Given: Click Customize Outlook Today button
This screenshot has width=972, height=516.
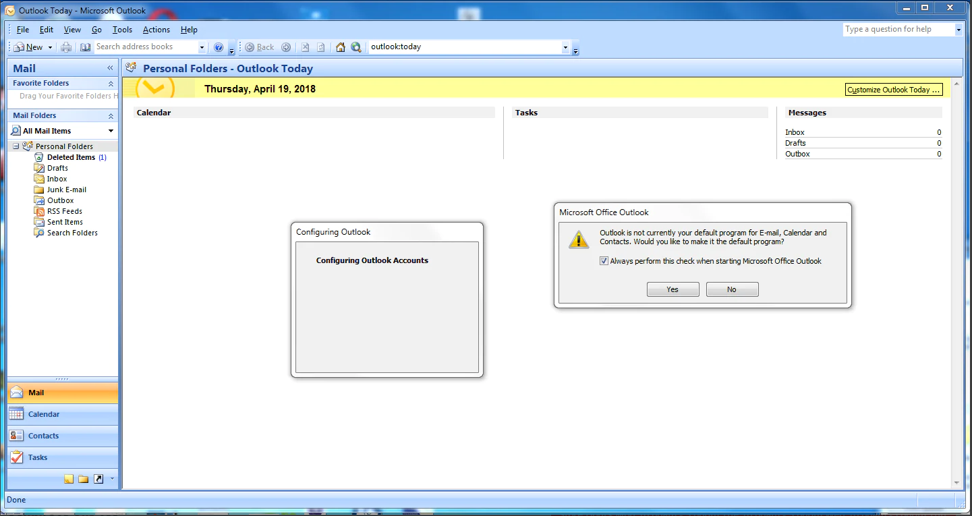Looking at the screenshot, I should point(893,90).
